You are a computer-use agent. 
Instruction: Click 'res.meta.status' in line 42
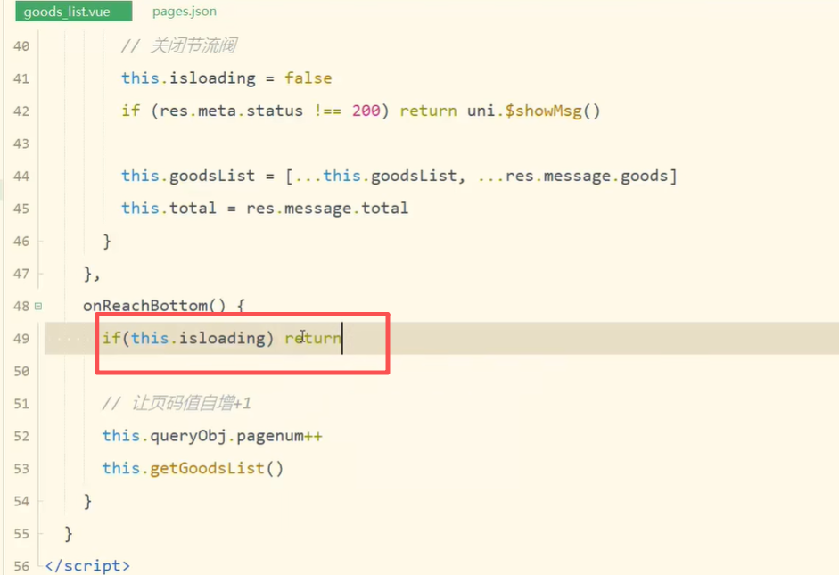point(231,111)
